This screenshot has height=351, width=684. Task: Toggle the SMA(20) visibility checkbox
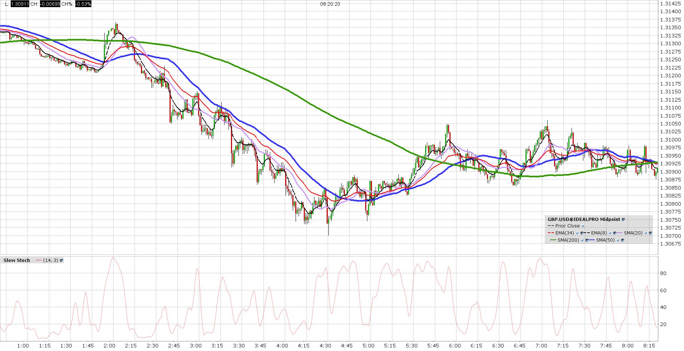[646, 233]
